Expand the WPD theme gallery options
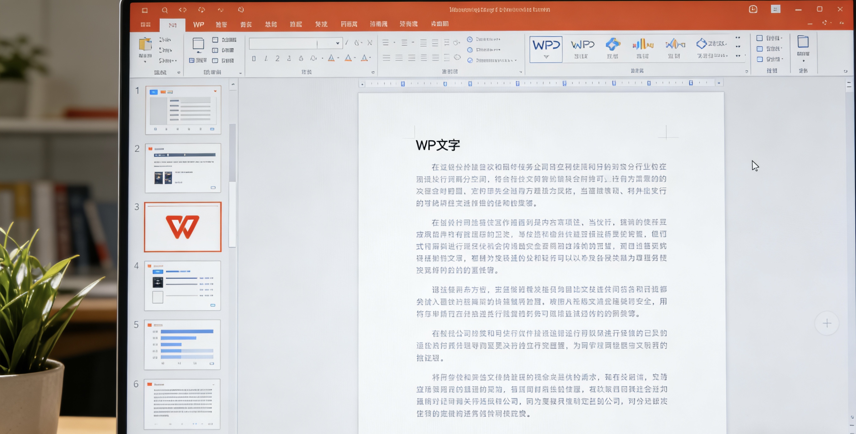This screenshot has height=434, width=856. coord(546,56)
